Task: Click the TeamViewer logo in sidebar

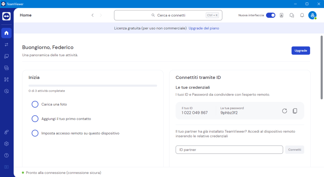Action: coord(6,16)
